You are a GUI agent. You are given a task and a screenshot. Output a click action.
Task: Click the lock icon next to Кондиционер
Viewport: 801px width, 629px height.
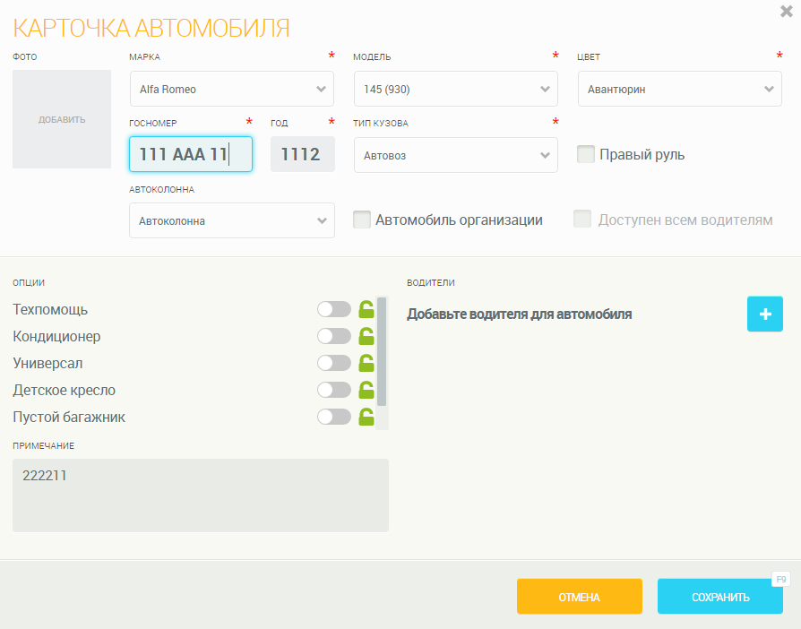(366, 336)
